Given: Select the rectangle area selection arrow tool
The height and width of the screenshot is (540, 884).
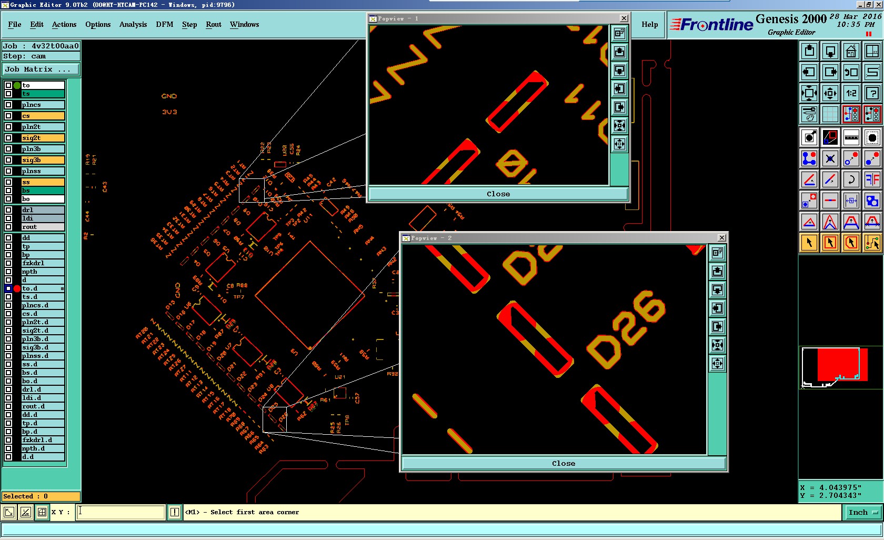Looking at the screenshot, I should [830, 243].
